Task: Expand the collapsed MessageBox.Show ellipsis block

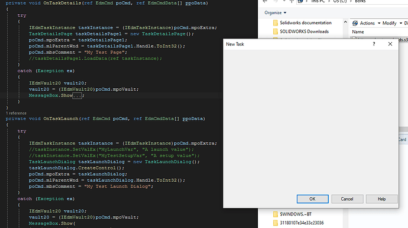Action: point(77,95)
